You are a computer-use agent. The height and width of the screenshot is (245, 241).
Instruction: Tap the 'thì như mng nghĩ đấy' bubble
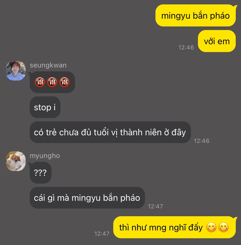coord(174,227)
